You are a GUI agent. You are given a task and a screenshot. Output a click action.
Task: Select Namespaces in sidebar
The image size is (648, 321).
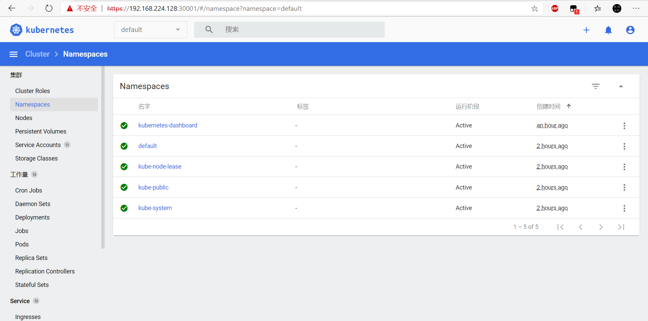[54, 105]
